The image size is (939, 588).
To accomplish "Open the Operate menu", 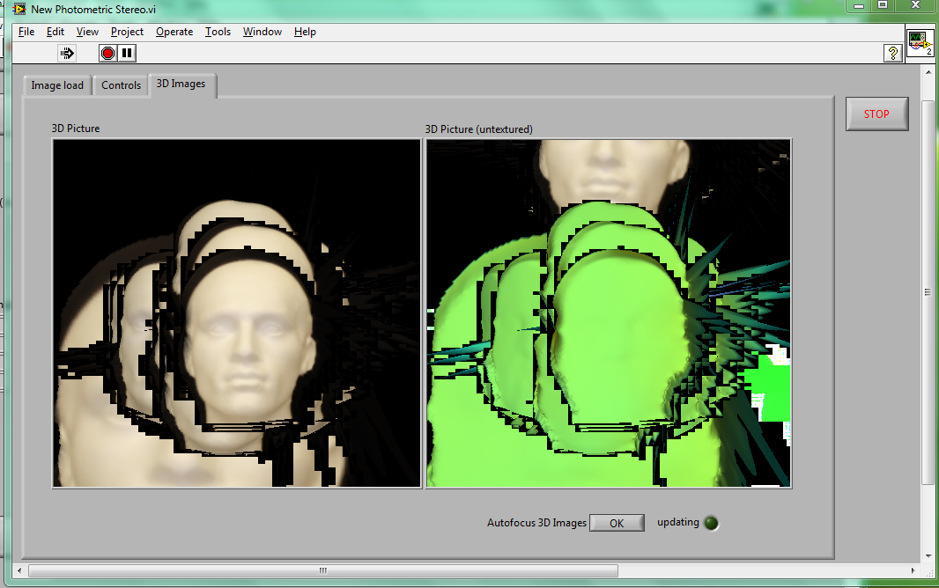I will (x=174, y=32).
